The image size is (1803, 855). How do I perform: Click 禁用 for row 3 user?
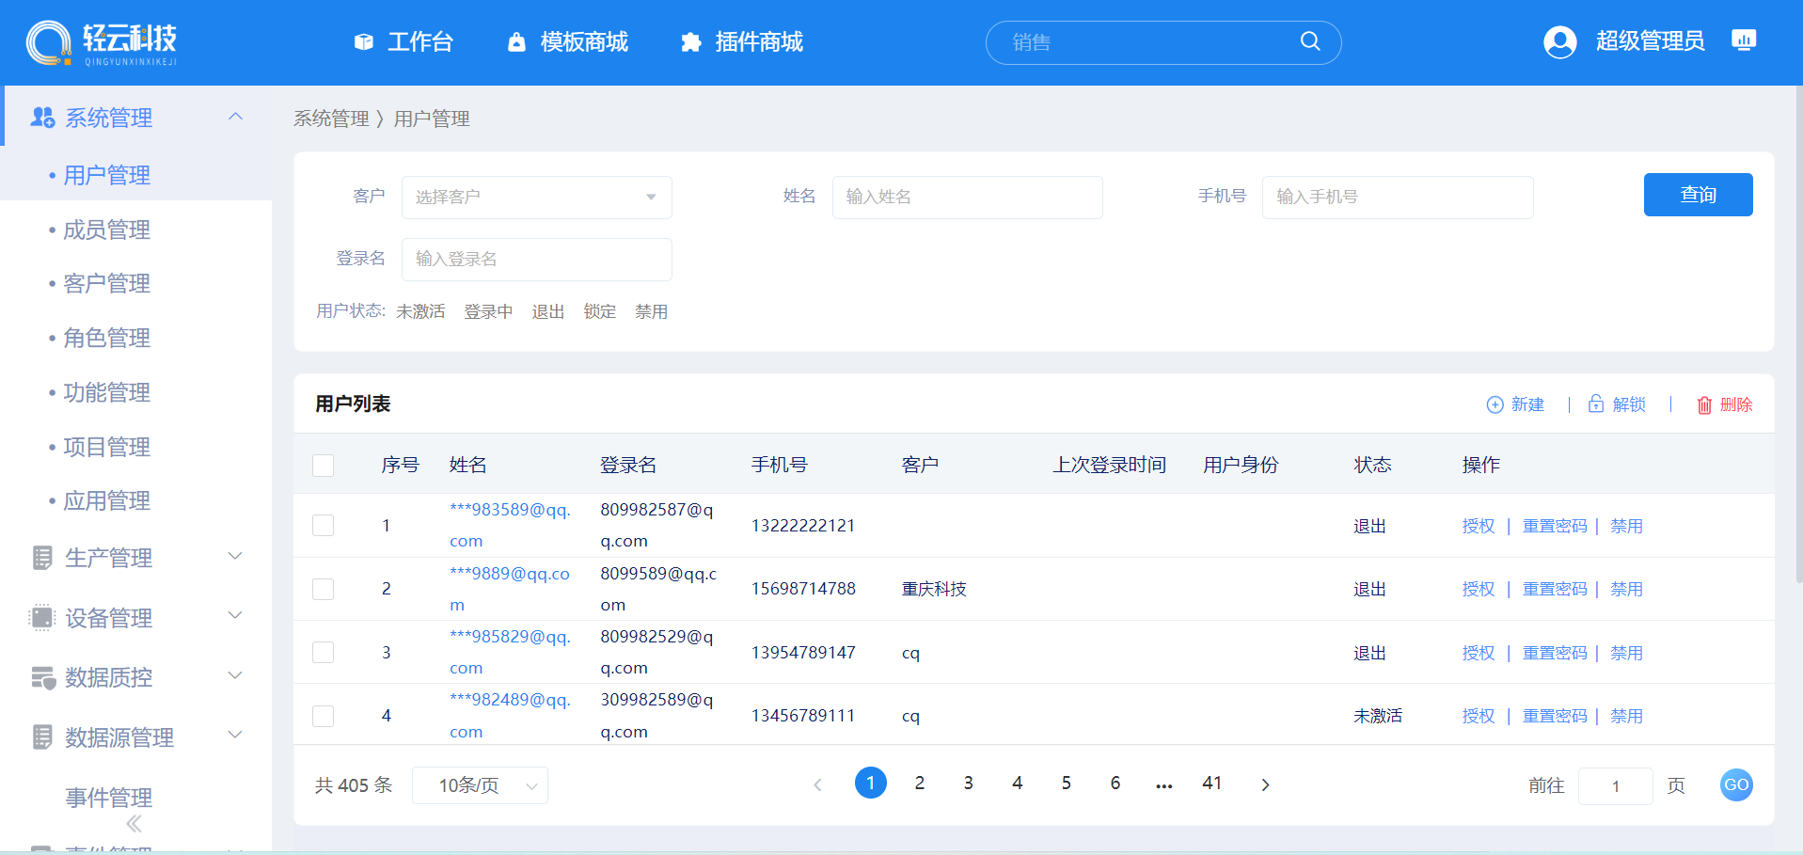coord(1626,653)
